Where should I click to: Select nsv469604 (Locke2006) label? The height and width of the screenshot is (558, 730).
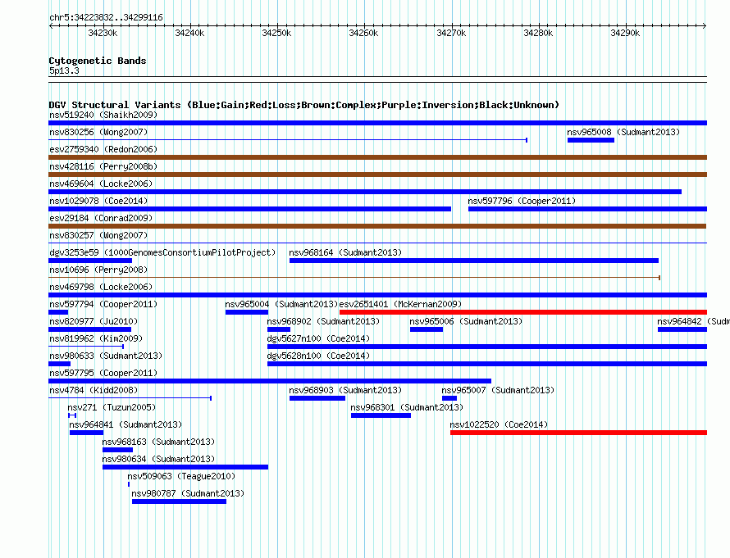click(x=101, y=184)
